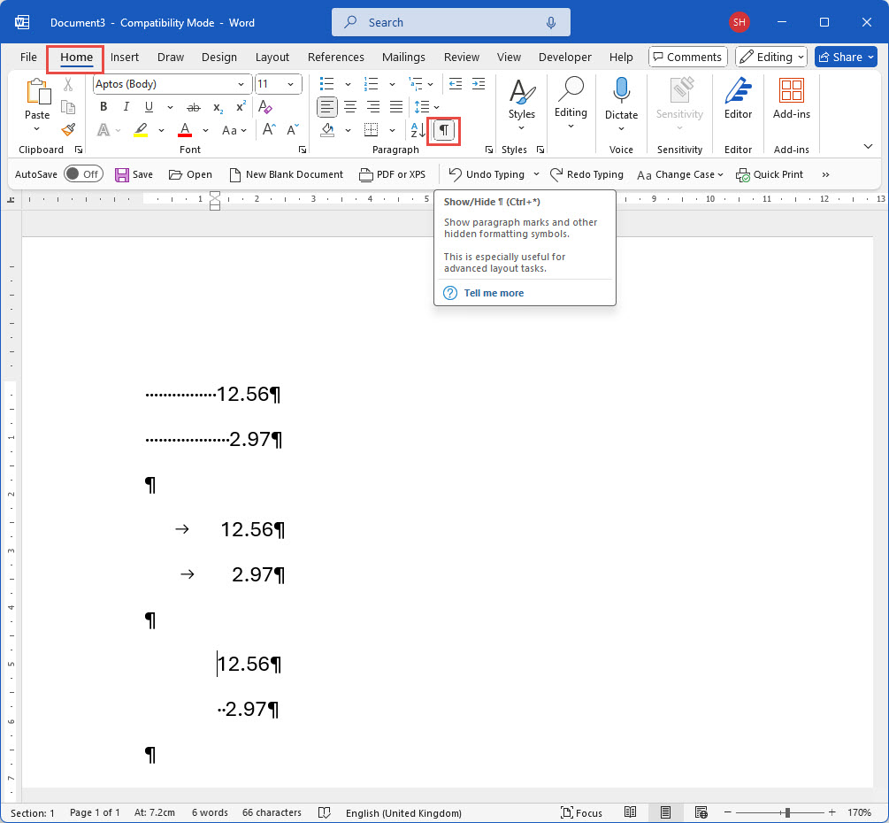Viewport: 889px width, 823px height.
Task: Open the Editor proofing pane
Action: 738,97
